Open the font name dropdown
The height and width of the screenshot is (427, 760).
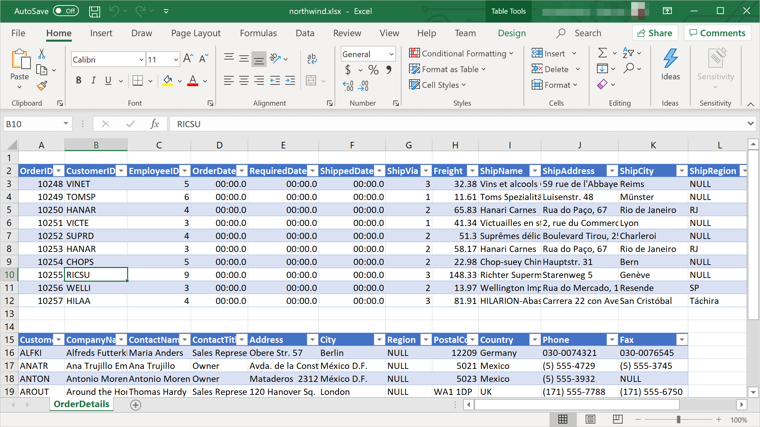(x=141, y=60)
